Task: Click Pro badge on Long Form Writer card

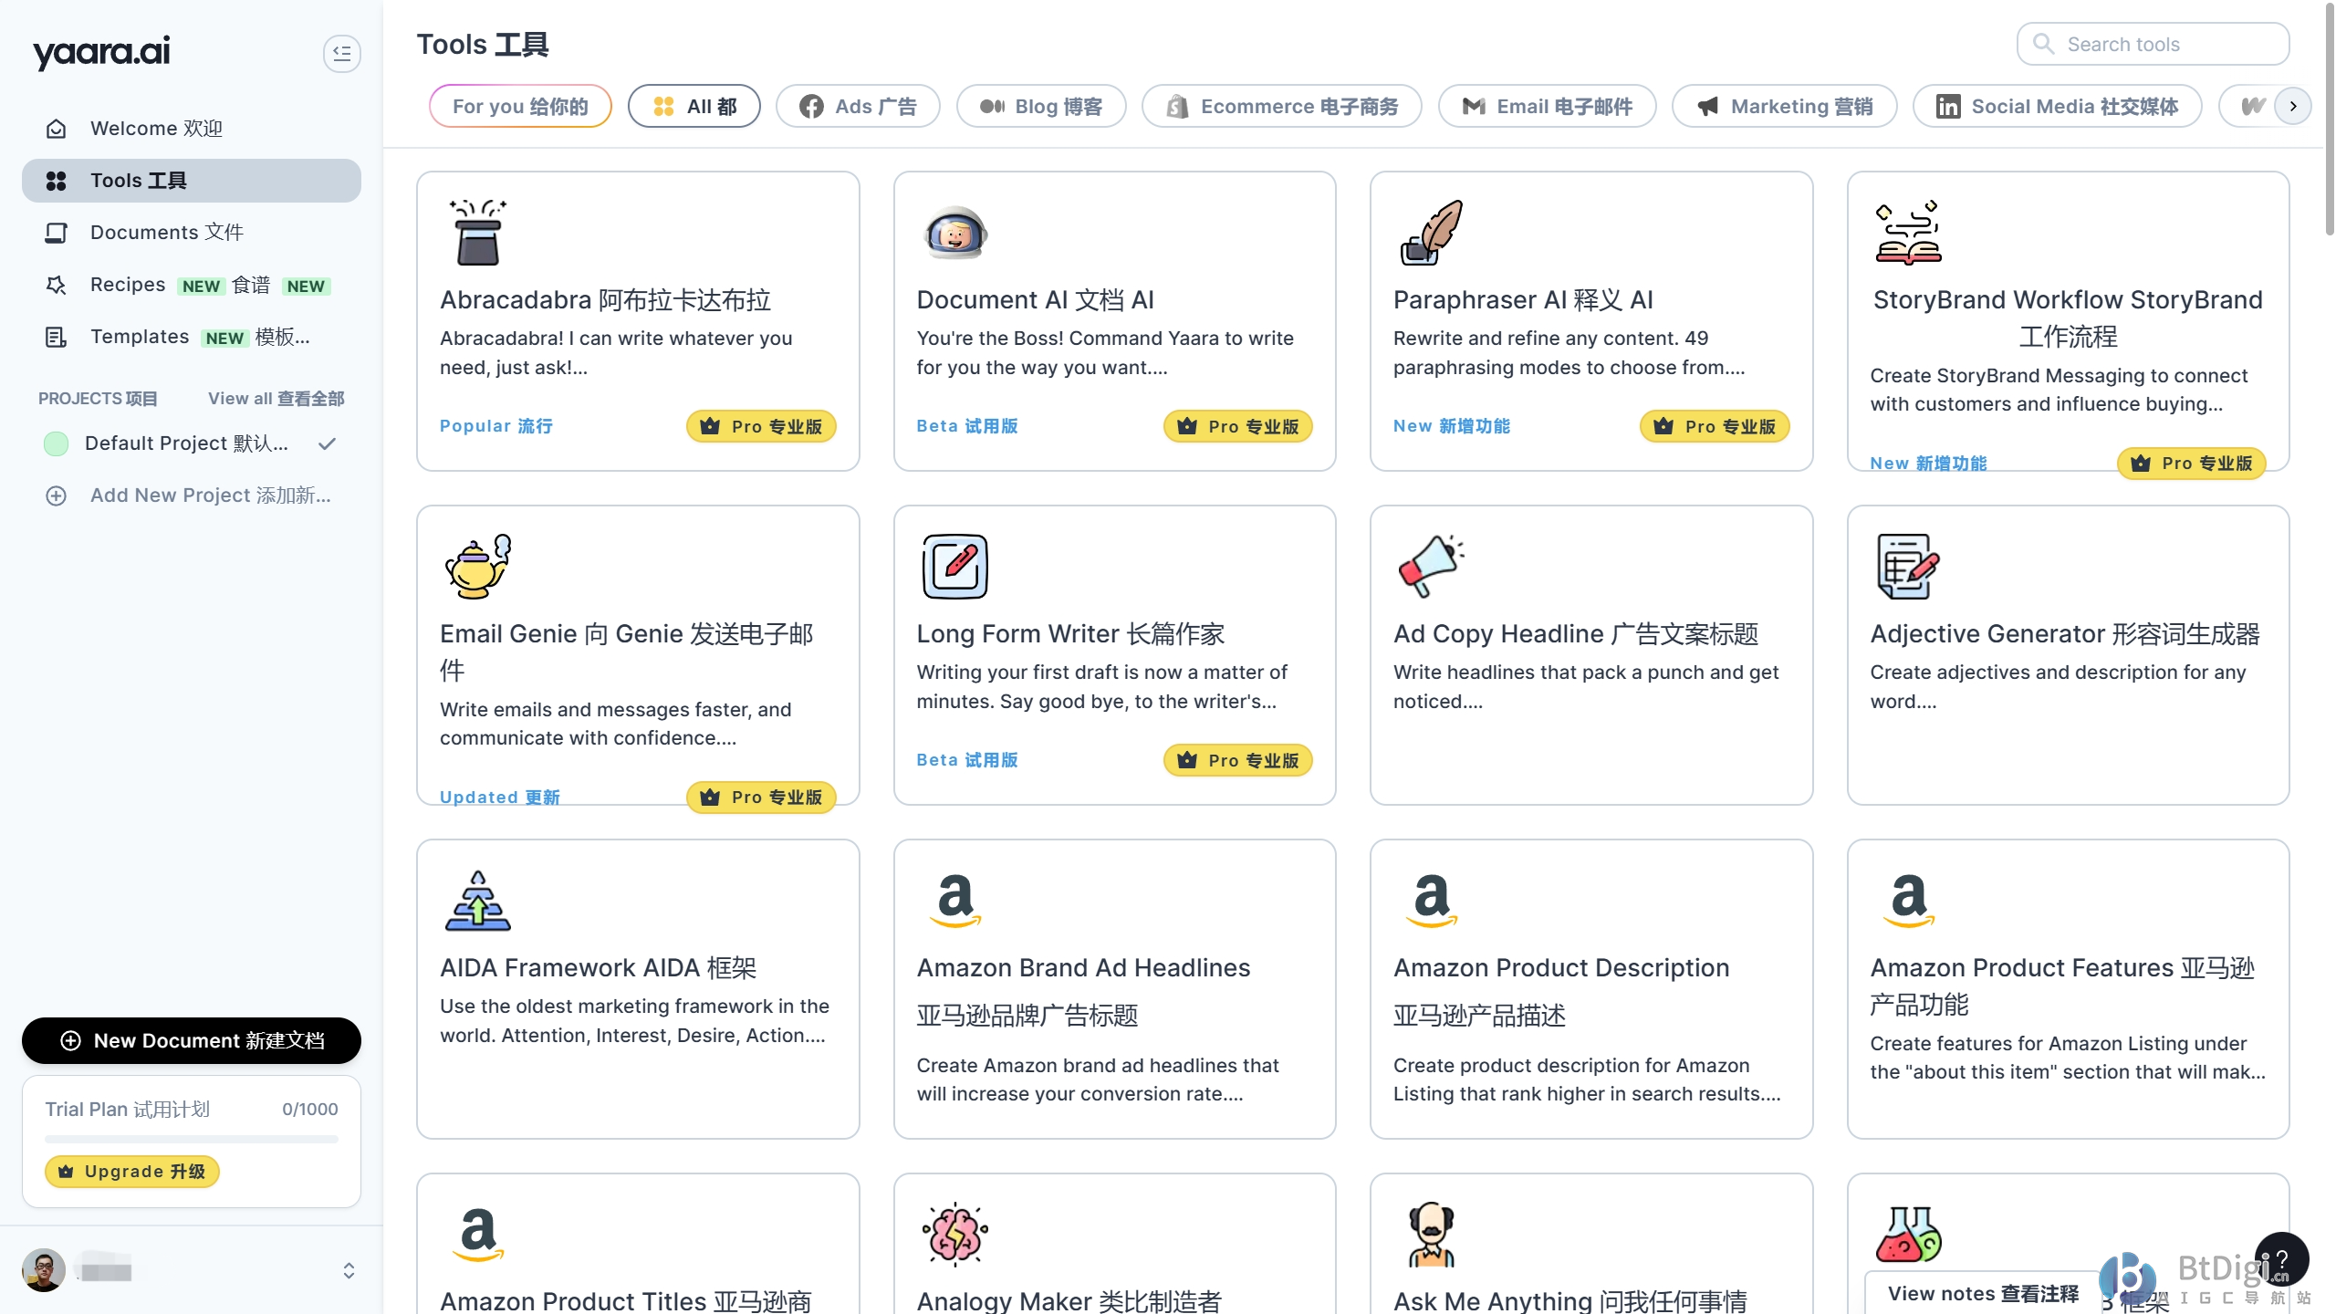Action: coord(1238,760)
